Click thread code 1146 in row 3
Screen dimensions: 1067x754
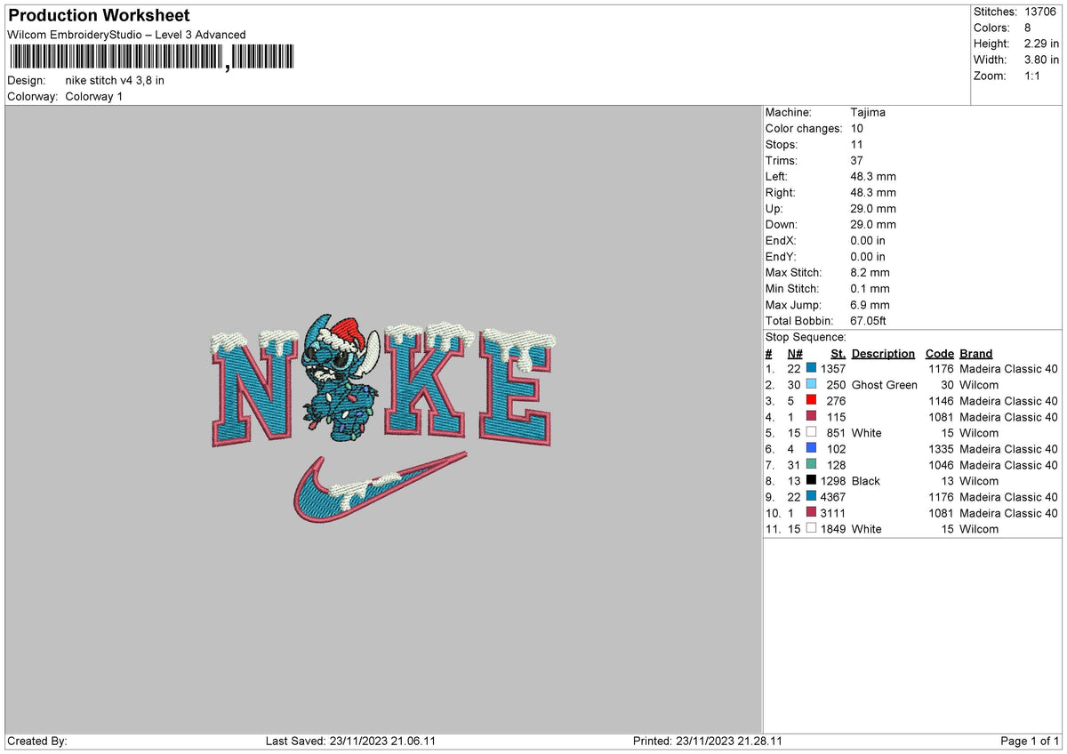[941, 401]
